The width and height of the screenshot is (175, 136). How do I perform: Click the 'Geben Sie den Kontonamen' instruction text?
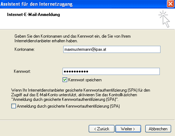pos(72,38)
